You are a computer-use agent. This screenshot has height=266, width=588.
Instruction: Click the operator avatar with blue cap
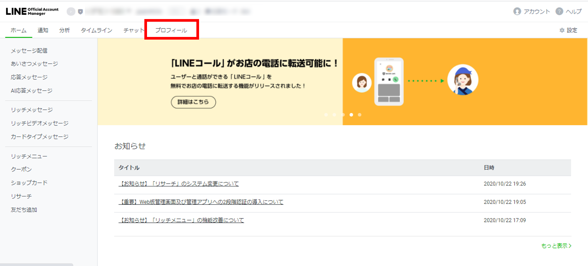(463, 80)
